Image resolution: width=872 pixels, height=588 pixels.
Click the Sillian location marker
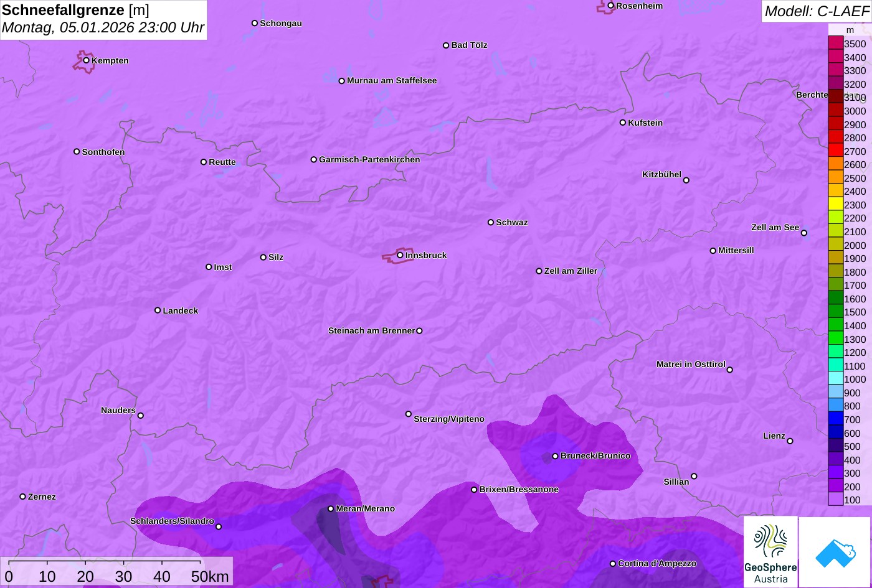[x=694, y=477]
